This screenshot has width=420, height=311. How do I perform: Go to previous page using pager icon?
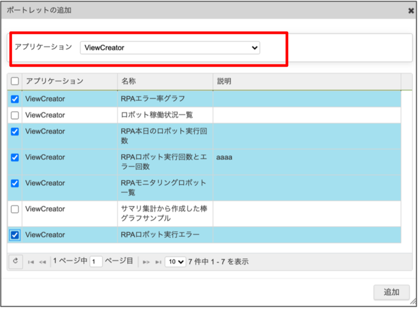pos(42,262)
